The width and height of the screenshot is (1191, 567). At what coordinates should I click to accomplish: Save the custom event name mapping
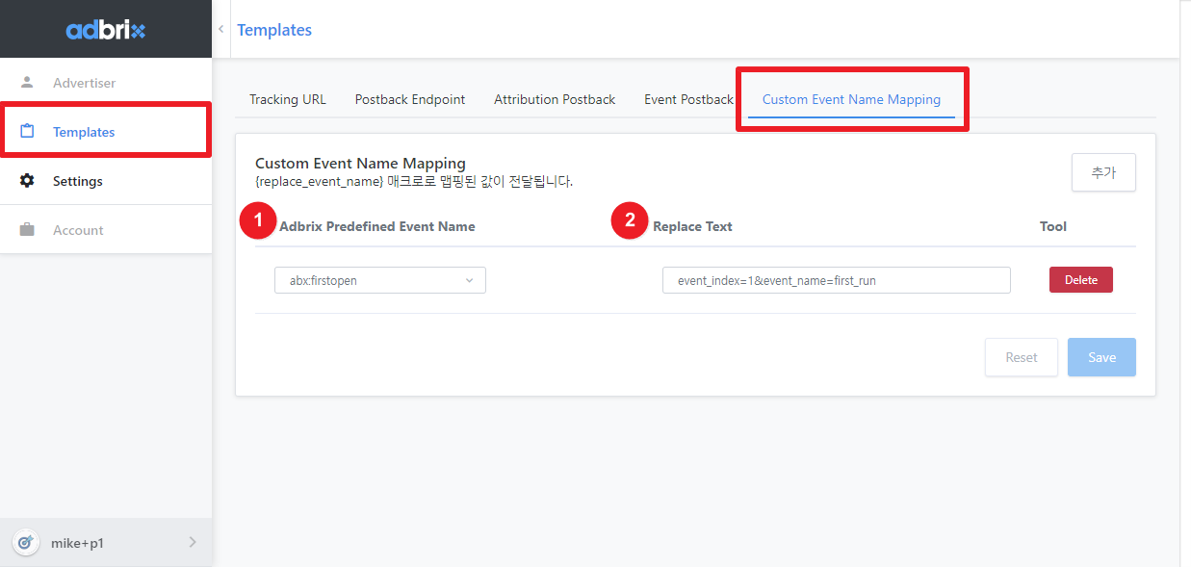pos(1101,357)
